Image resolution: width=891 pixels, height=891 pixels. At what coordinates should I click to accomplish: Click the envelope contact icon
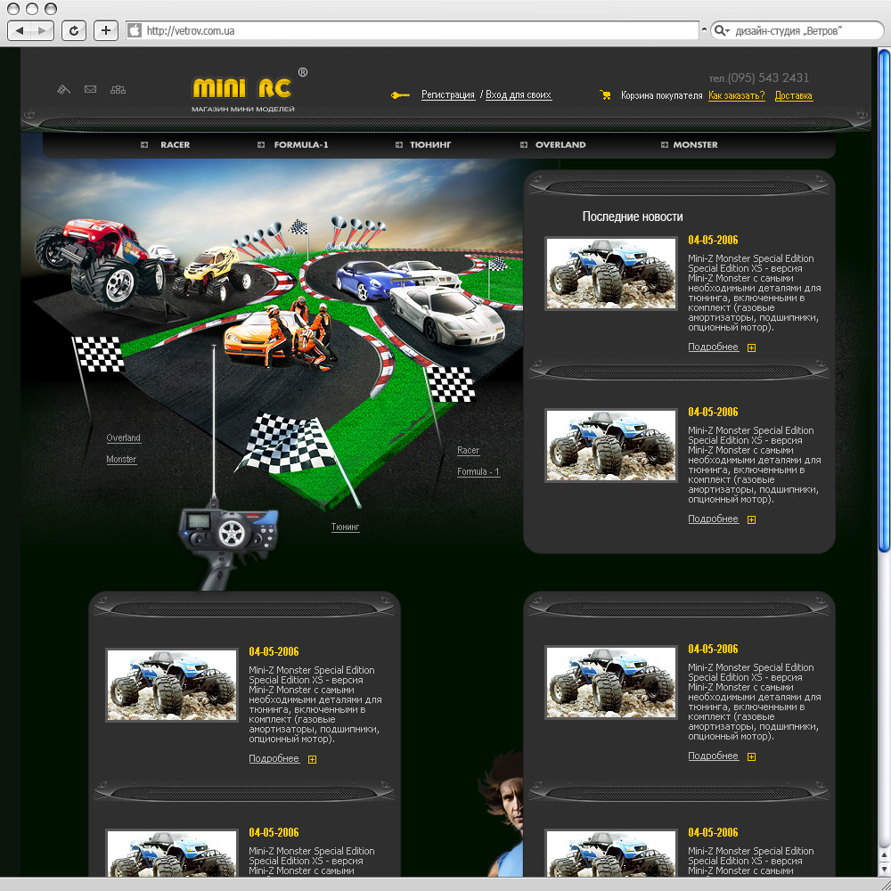pos(90,89)
